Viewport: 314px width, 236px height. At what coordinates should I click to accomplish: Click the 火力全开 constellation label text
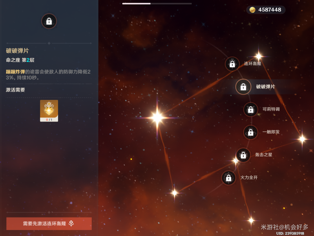[x=249, y=177]
